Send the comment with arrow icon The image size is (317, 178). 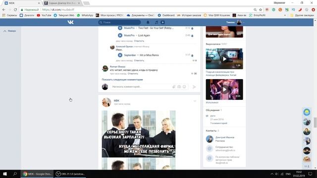(194, 87)
